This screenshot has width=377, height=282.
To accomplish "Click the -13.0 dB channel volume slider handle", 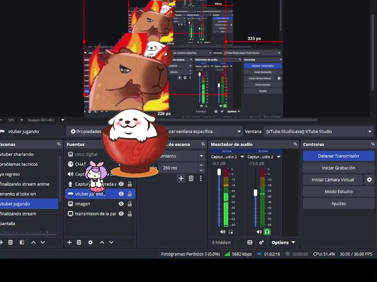I will pos(256,193).
